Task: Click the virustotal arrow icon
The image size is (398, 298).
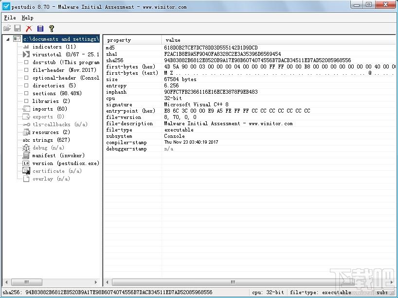Action: point(26,54)
